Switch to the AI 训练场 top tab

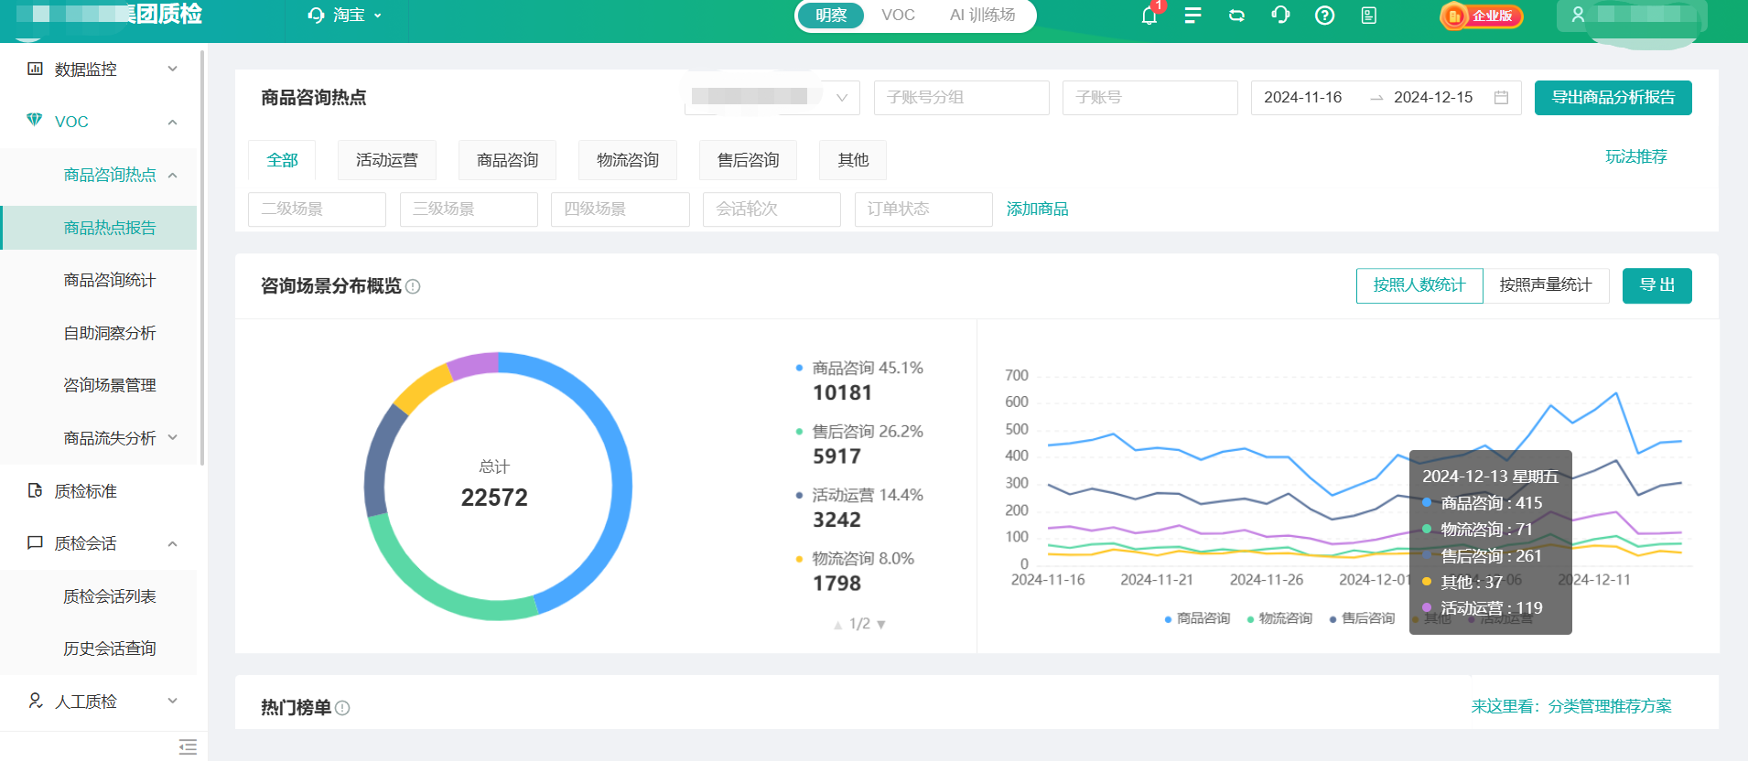[x=982, y=16]
